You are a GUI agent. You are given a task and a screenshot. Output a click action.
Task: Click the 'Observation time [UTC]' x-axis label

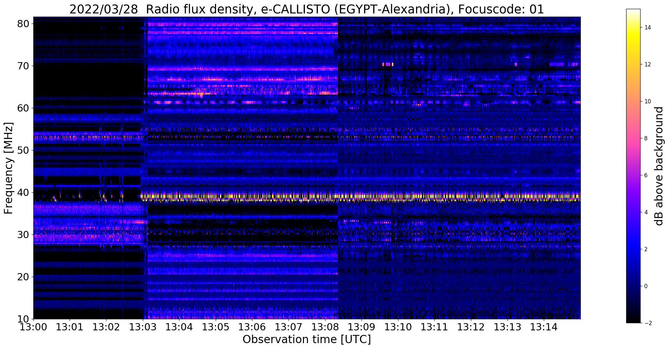307,340
